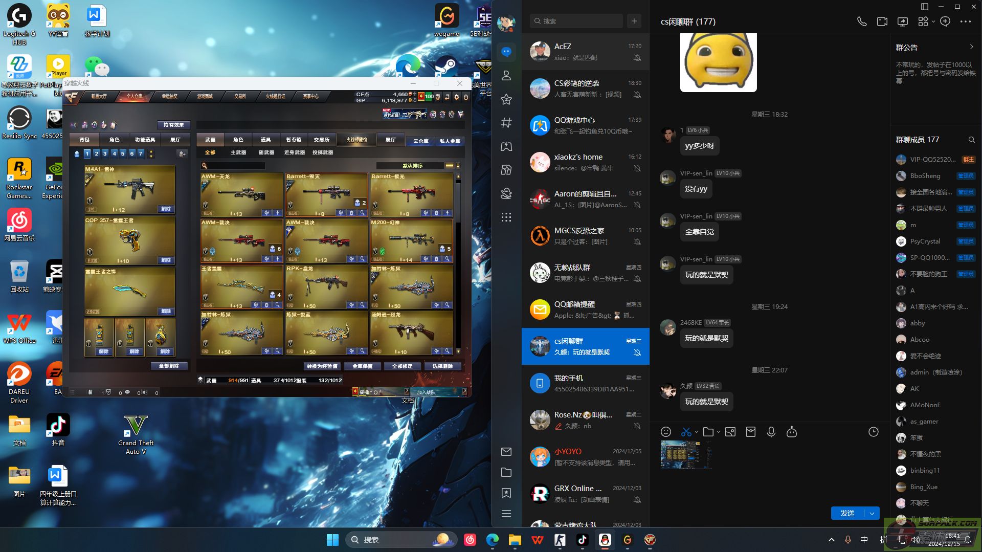Select the 主武器 weapon filter tab

pyautogui.click(x=238, y=152)
